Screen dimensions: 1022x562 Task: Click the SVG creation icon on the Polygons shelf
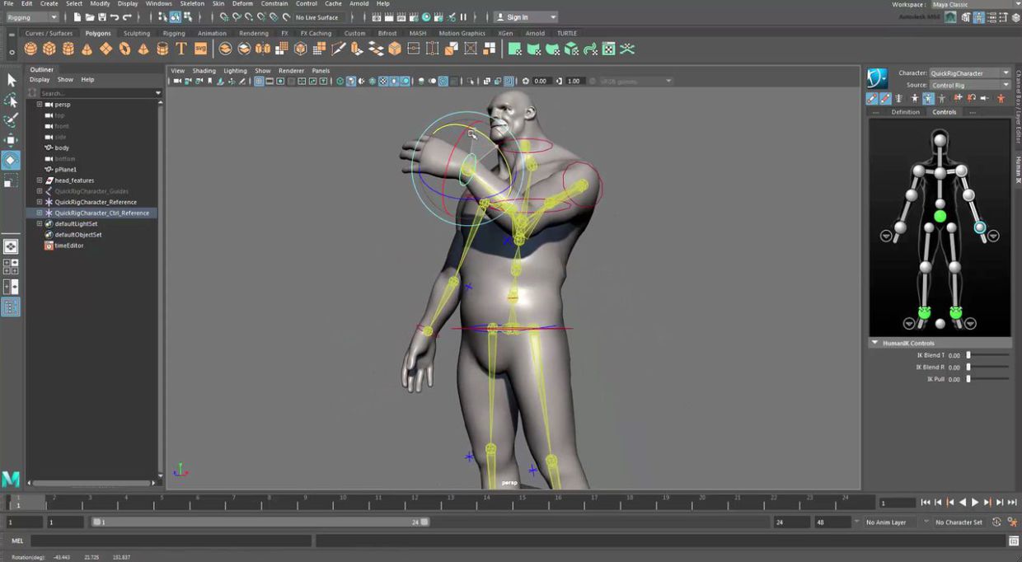coord(199,49)
